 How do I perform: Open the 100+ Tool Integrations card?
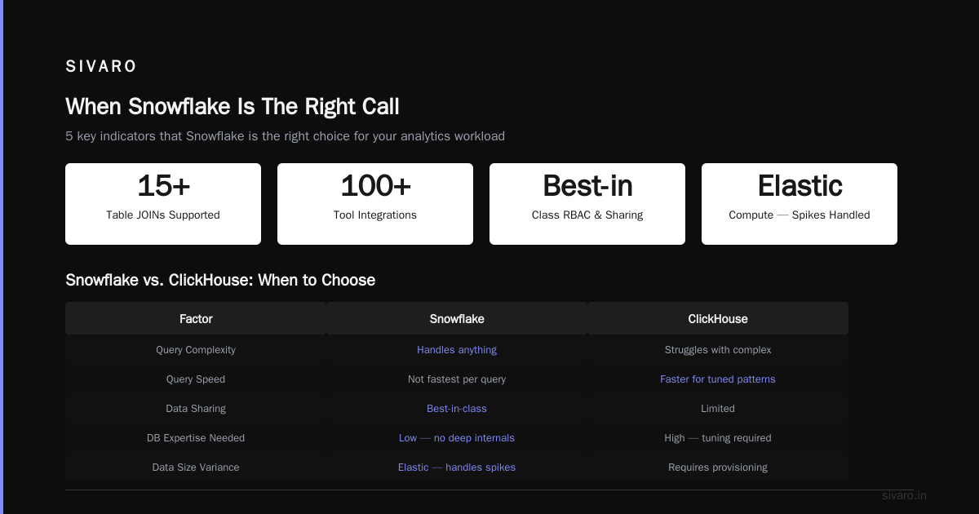[x=375, y=204]
